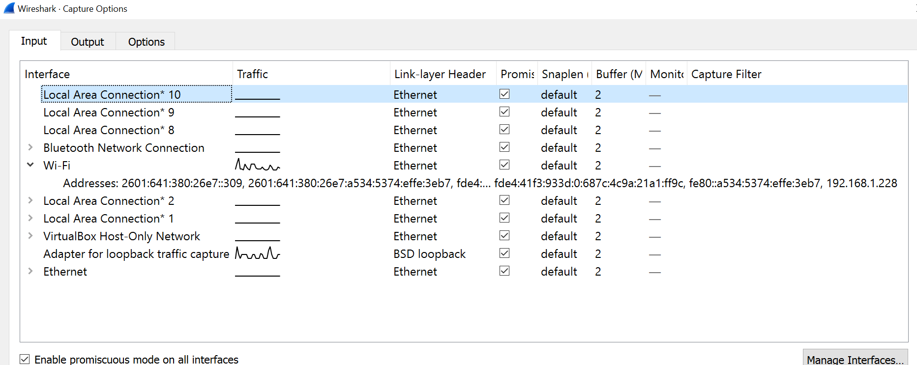Image resolution: width=917 pixels, height=365 pixels.
Task: Click the Wi-Fi row's Ethernet link-layer cell
Action: (x=415, y=165)
